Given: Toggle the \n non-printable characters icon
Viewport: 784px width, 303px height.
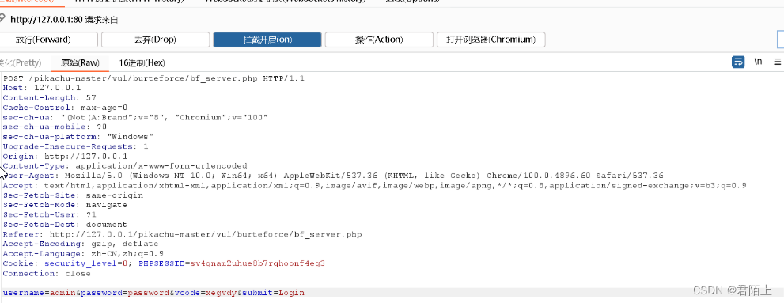Looking at the screenshot, I should coord(759,62).
